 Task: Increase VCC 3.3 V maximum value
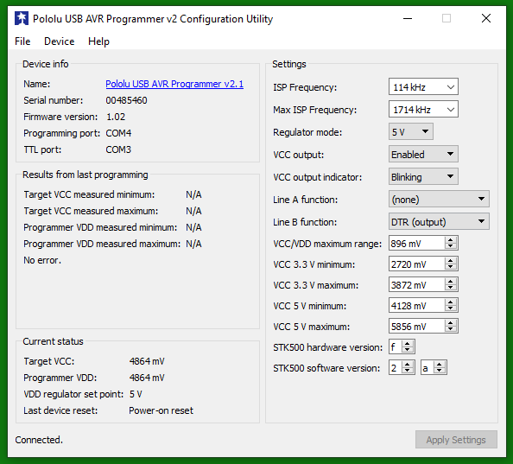pos(451,282)
